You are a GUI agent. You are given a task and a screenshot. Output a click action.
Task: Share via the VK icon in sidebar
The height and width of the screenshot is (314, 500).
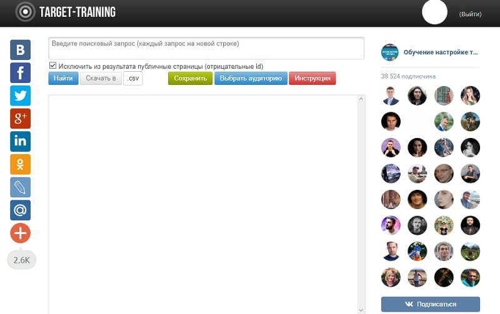(21, 50)
